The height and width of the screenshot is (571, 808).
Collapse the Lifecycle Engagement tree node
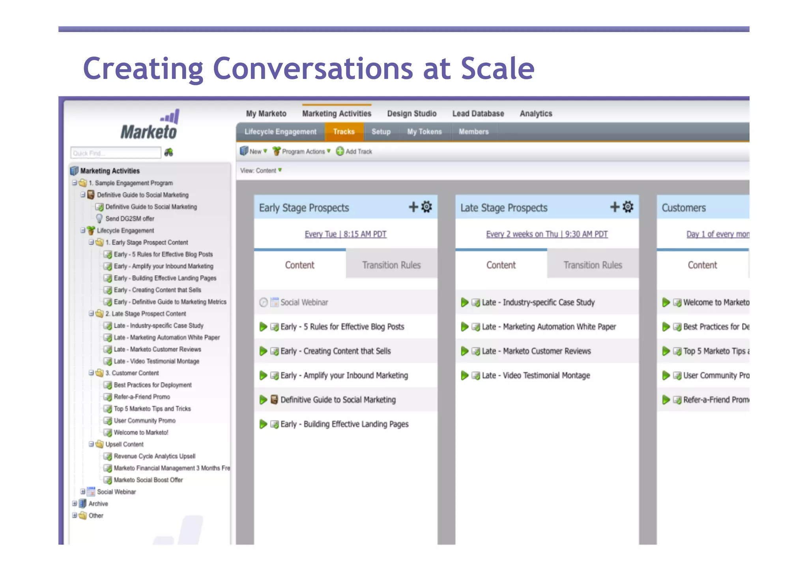pyautogui.click(x=83, y=230)
